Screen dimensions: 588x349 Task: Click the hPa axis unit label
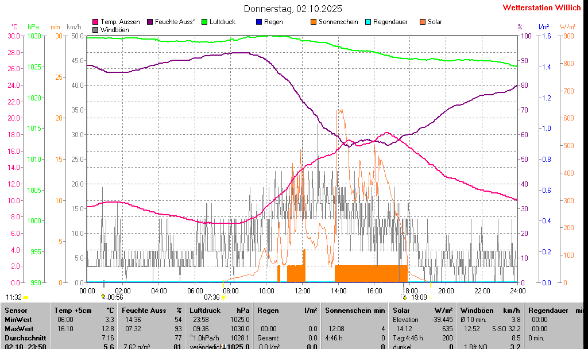[x=33, y=27]
